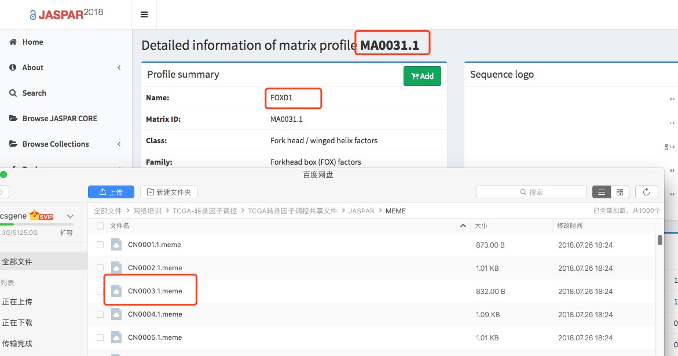Click the file icon of CN0004.1.meme

116,314
